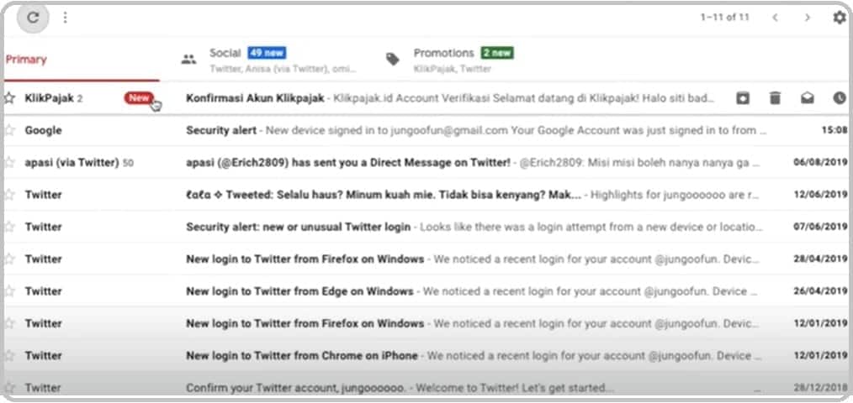Screen dimensions: 853x403
Task: Star the Twitter email dated 07/06/2019
Action: point(9,227)
